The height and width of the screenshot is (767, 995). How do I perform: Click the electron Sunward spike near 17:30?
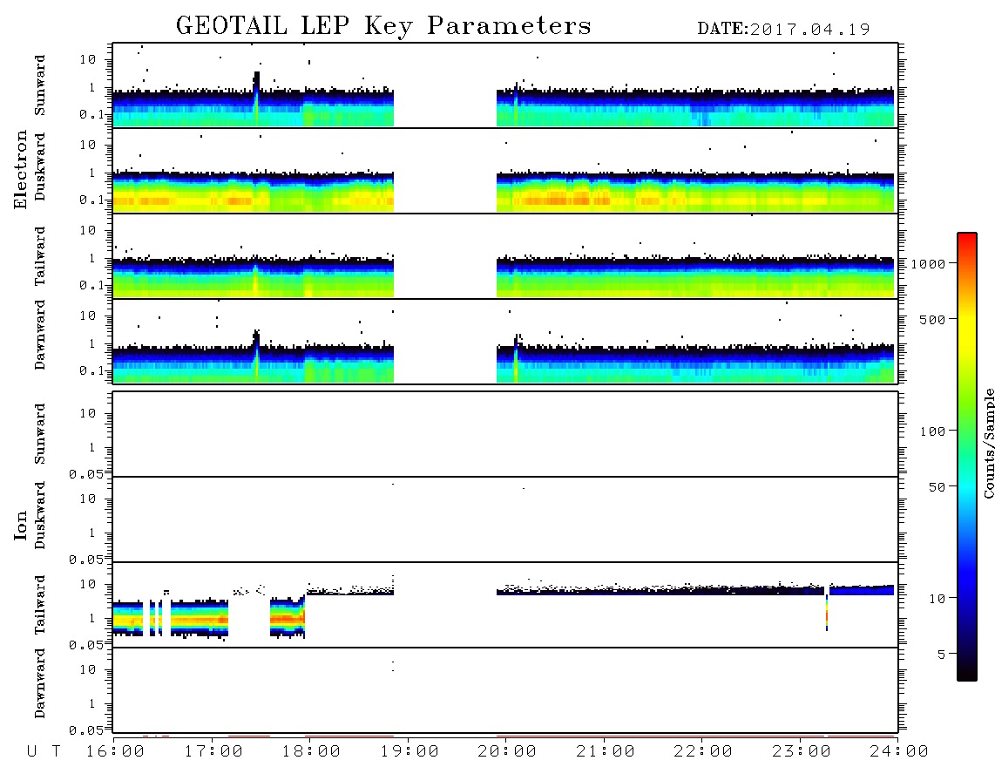click(x=256, y=98)
